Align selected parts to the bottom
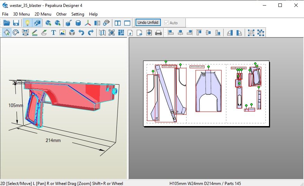The height and width of the screenshot is (186, 304). (218, 32)
